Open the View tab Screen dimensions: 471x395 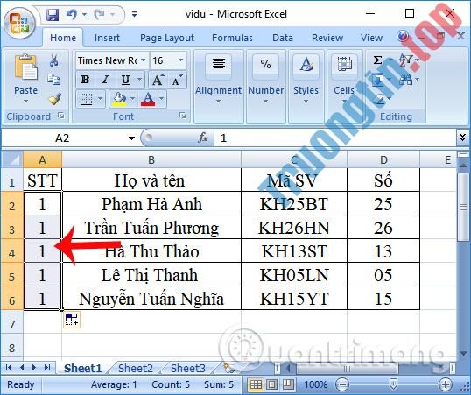tap(371, 38)
